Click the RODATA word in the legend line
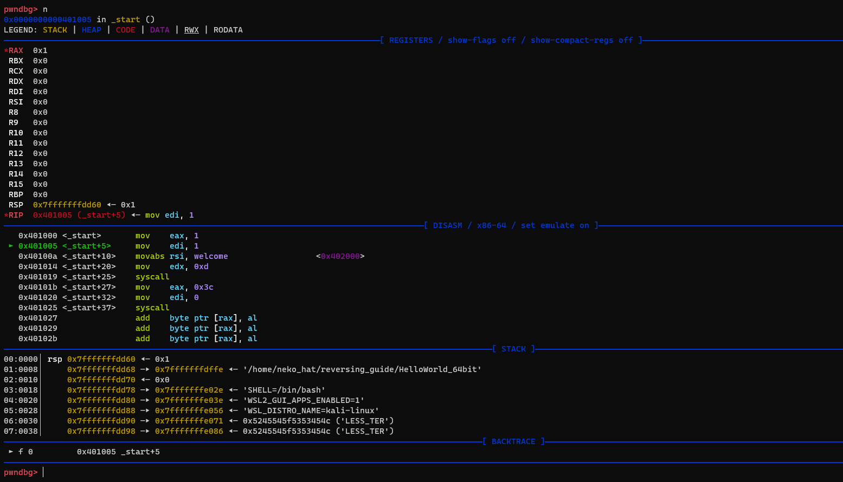Screen dimensions: 843x482 228,30
